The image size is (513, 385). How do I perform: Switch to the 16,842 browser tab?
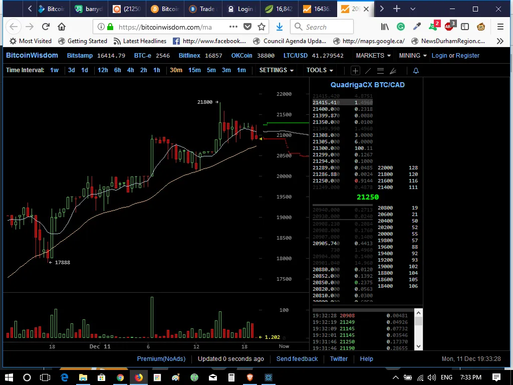coord(279,9)
